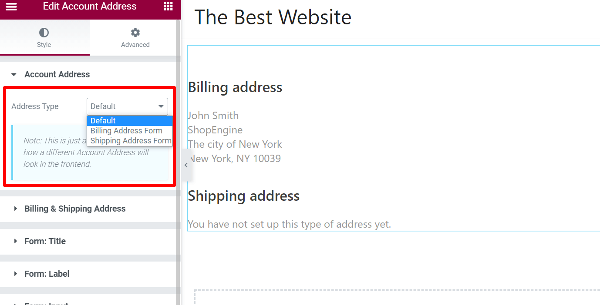
Task: Select Billing Address Form option
Action: click(x=126, y=130)
